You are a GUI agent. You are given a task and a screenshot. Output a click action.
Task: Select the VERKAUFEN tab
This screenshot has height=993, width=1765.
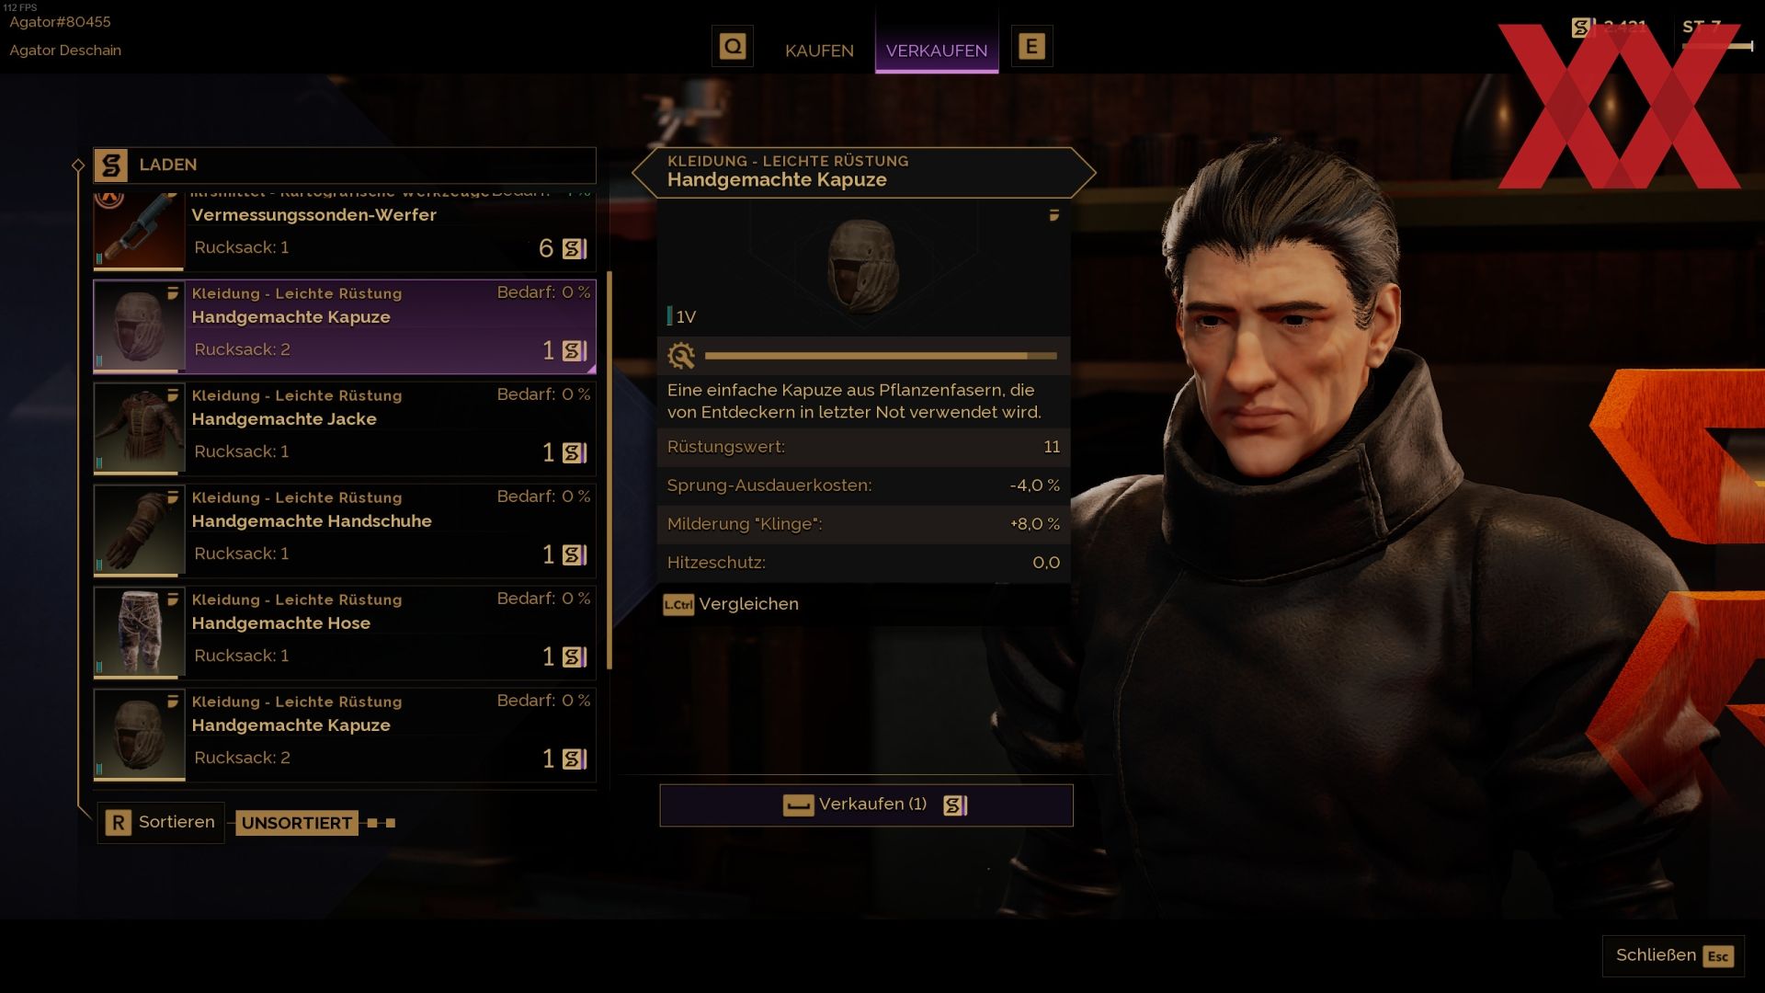coord(937,51)
